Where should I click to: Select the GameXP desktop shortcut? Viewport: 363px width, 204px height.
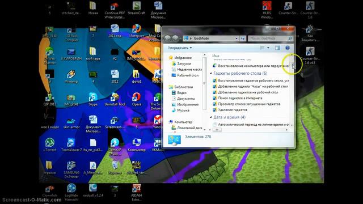(x=115, y=147)
